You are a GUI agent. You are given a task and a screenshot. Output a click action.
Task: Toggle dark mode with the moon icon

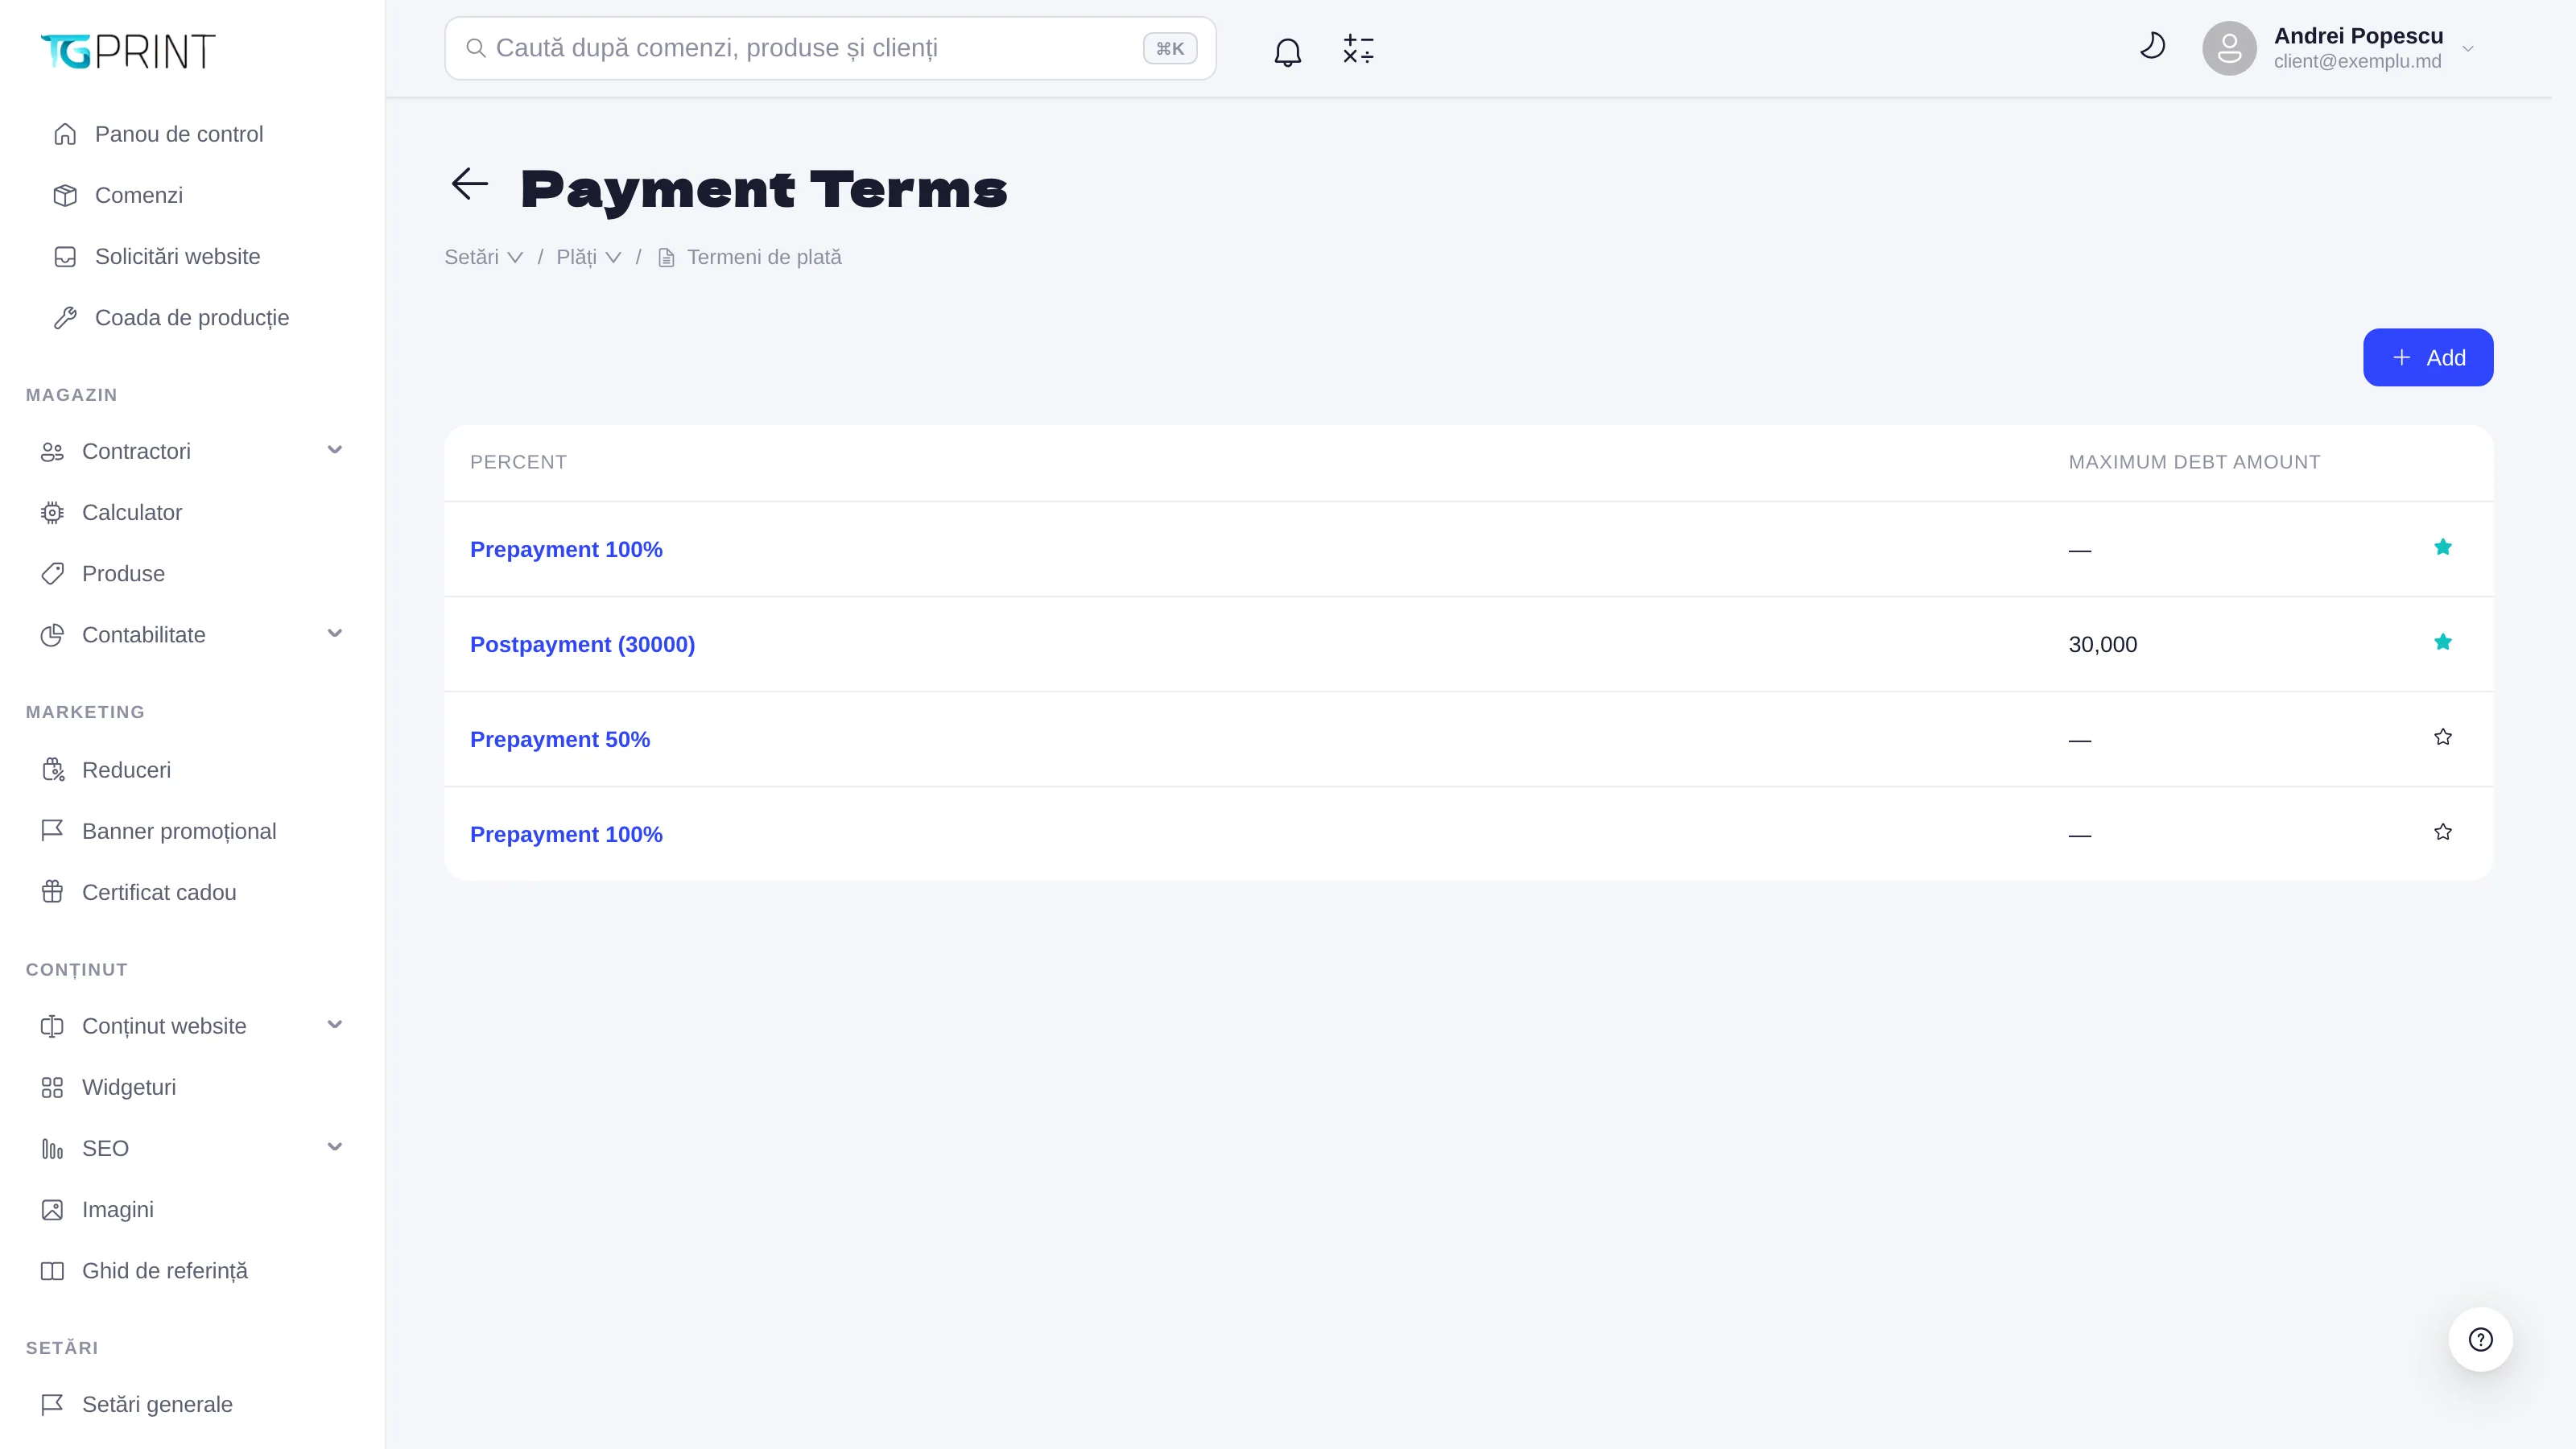(2152, 47)
